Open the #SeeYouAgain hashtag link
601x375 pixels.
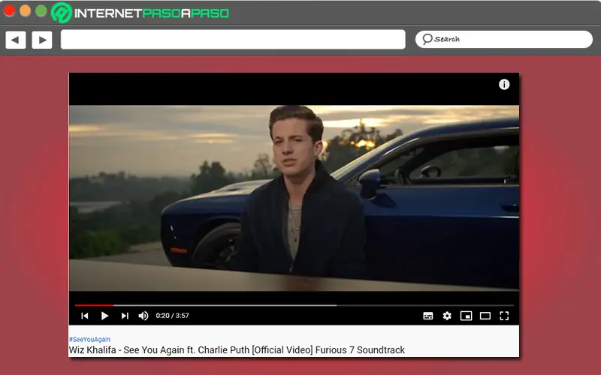click(89, 340)
